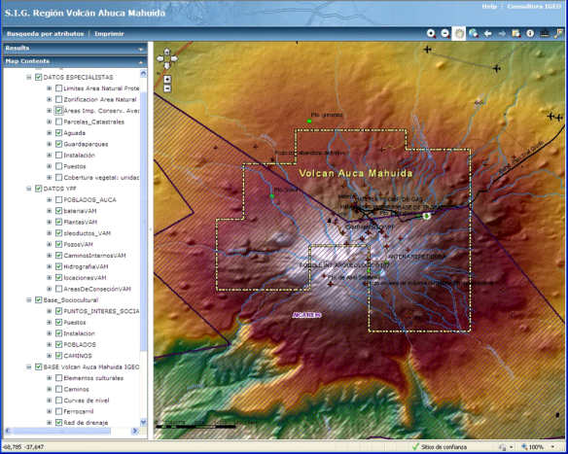Go back to previous map extent
The image size is (568, 454).
[487, 34]
